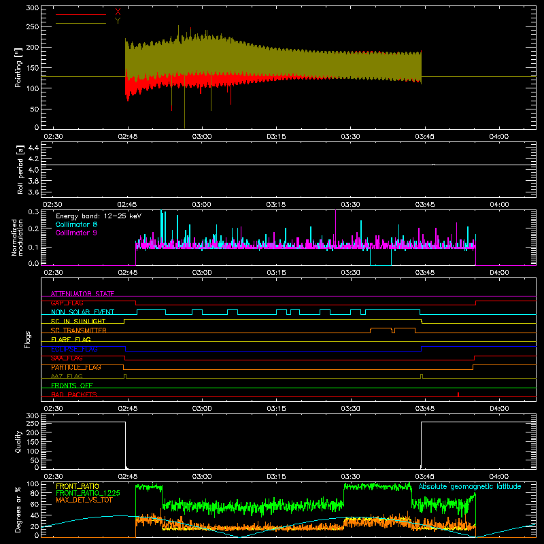Click the green FRONT_RATIO_1225 legend text
This screenshot has width=544, height=544.
click(x=88, y=493)
